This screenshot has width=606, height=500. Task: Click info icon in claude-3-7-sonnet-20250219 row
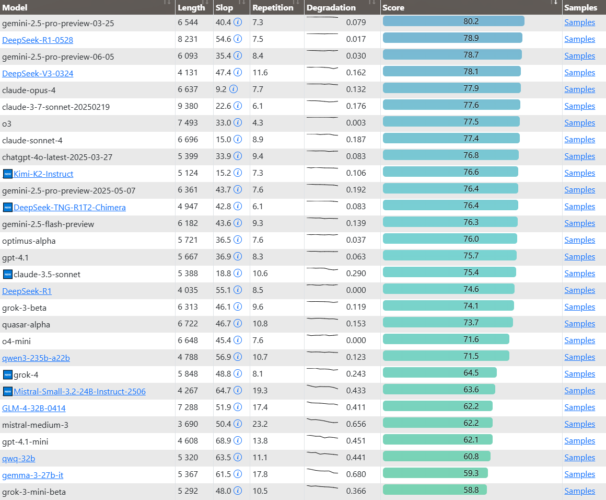click(238, 106)
